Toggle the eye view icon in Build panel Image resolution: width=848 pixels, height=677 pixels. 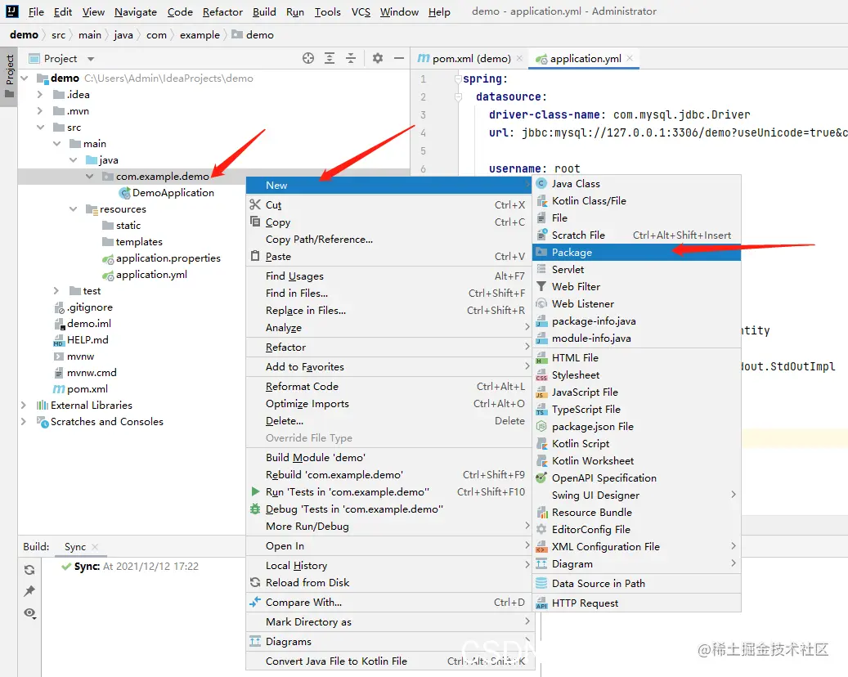tap(29, 613)
